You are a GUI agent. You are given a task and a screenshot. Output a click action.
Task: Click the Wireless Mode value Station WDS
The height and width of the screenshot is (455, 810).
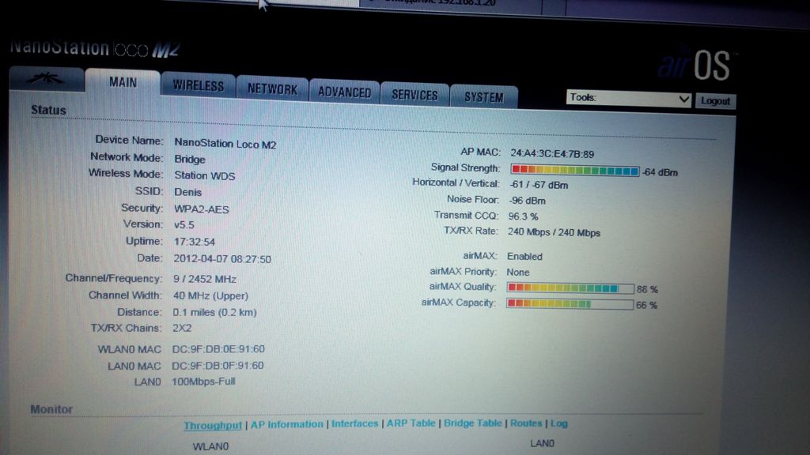[205, 176]
